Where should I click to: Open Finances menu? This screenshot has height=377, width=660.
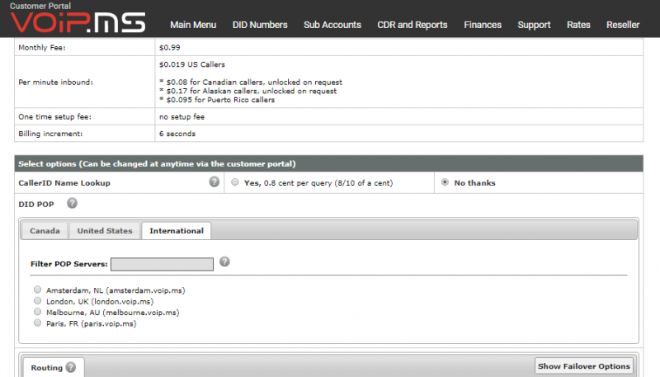483,25
